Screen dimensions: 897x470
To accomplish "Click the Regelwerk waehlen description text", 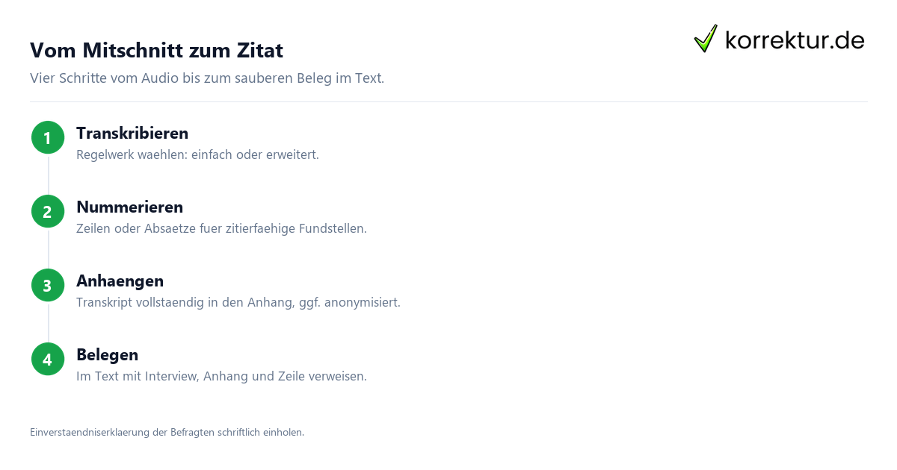I will click(197, 155).
